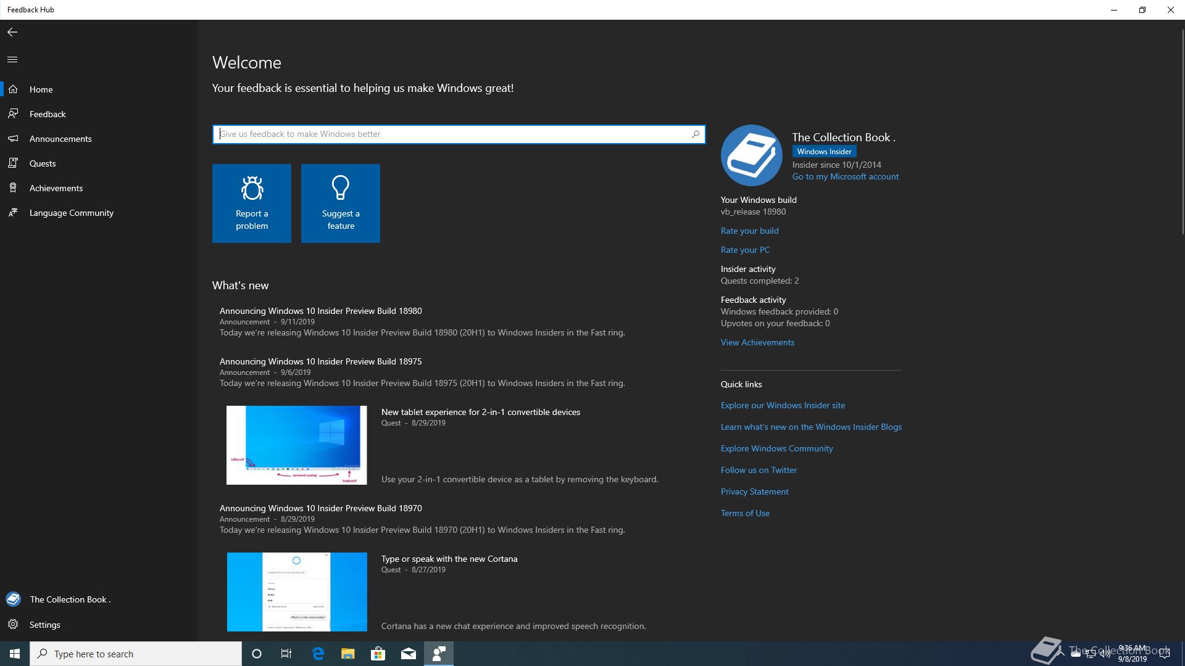Open Announcements section
1185x666 pixels.
point(99,139)
